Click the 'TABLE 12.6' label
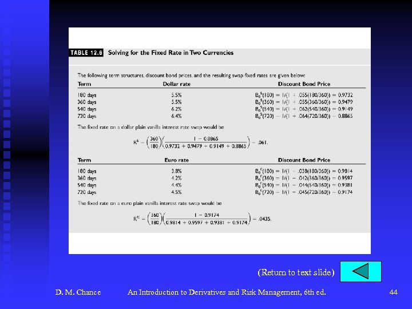Screen dimensions: 412x309 click(86, 53)
